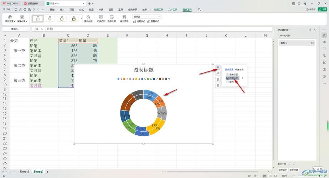Toggle the 图表标题 chart title checkbox

[x=227, y=74]
